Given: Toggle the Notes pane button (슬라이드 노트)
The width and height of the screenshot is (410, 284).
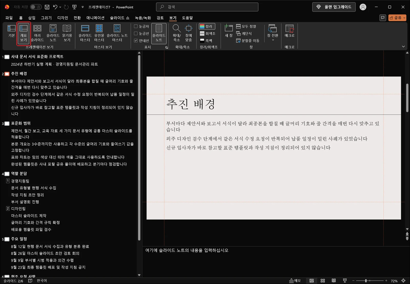Looking at the screenshot, I should [x=159, y=33].
